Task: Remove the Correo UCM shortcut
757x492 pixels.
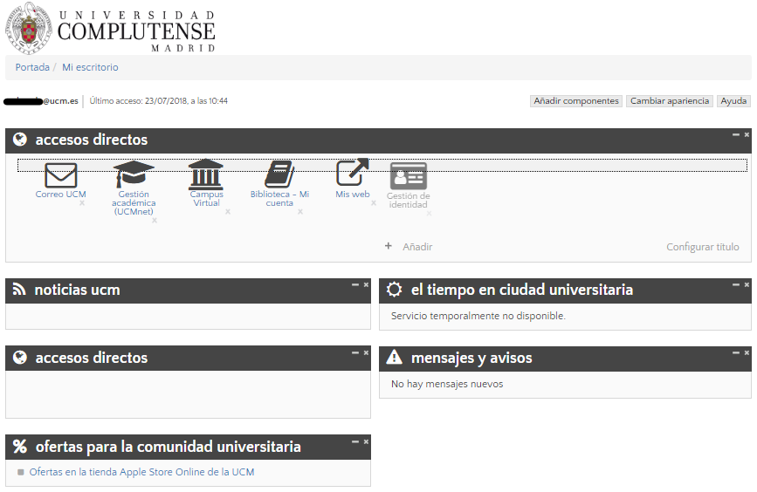Action: click(x=82, y=203)
